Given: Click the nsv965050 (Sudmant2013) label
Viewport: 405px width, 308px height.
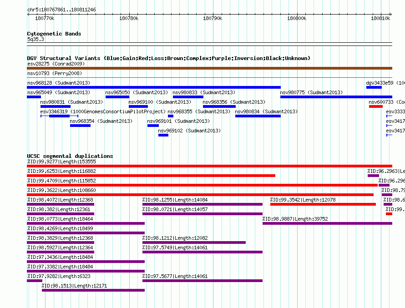Looking at the screenshot, I should tap(137, 92).
